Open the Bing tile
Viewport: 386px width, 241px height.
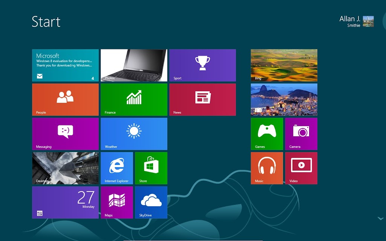(x=284, y=65)
